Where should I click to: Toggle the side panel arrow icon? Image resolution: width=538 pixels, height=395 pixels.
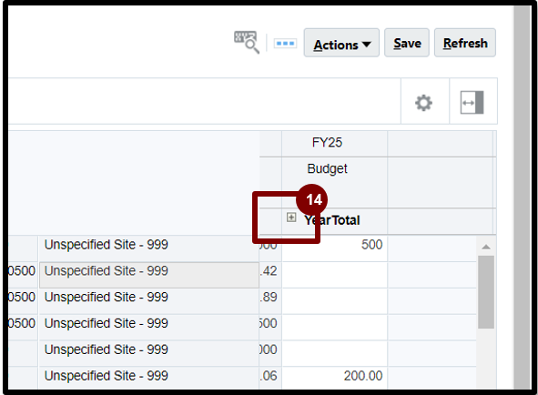coord(472,102)
